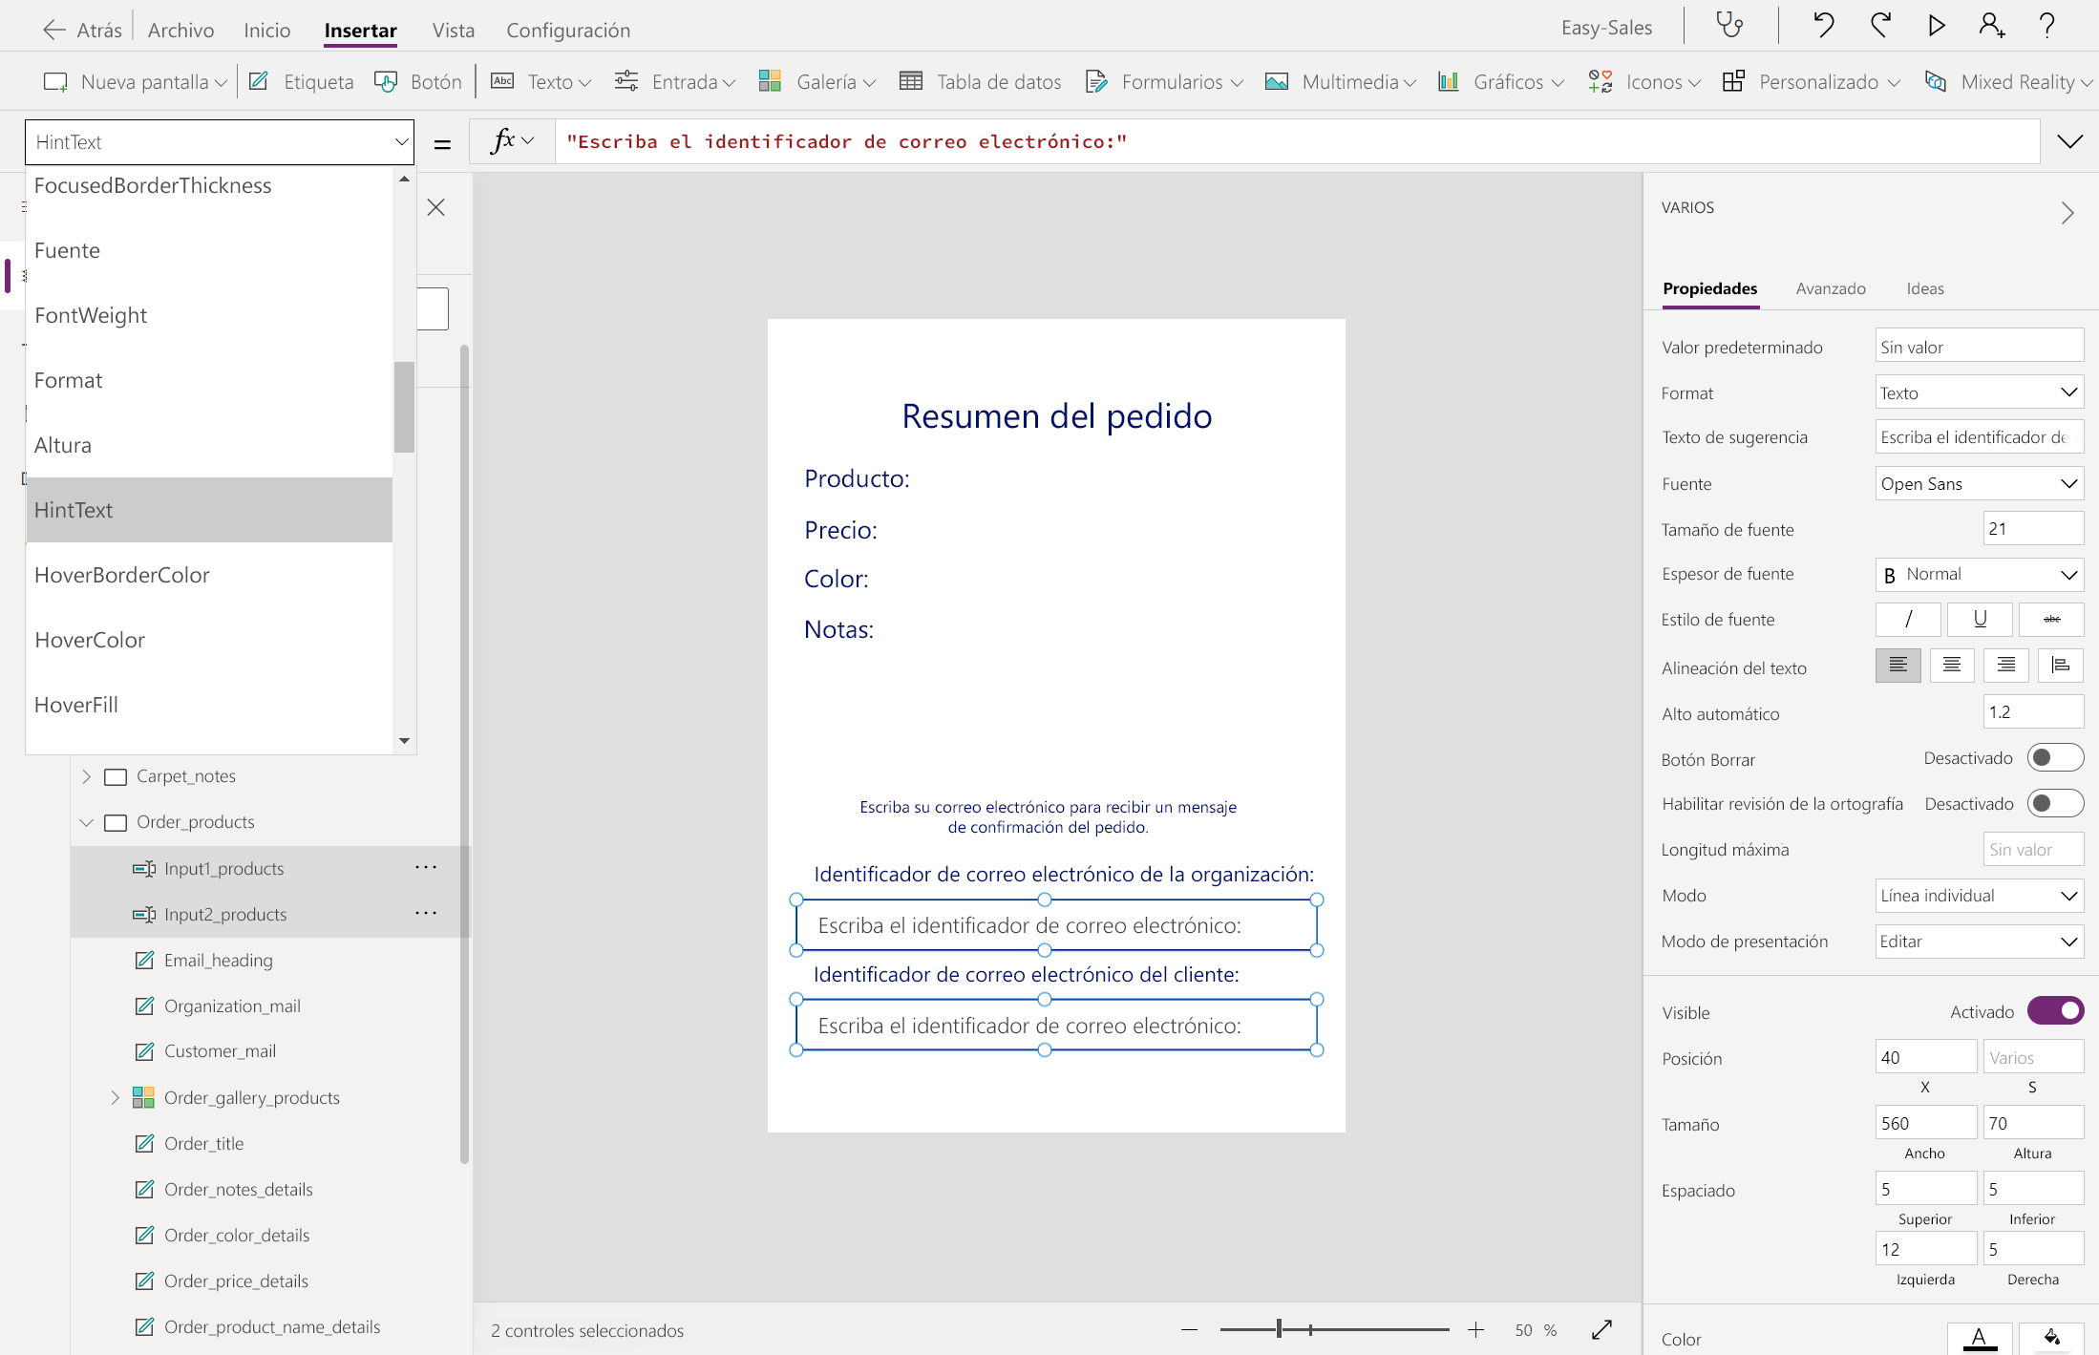Click the Preview app play icon
The height and width of the screenshot is (1355, 2099).
[x=1936, y=26]
